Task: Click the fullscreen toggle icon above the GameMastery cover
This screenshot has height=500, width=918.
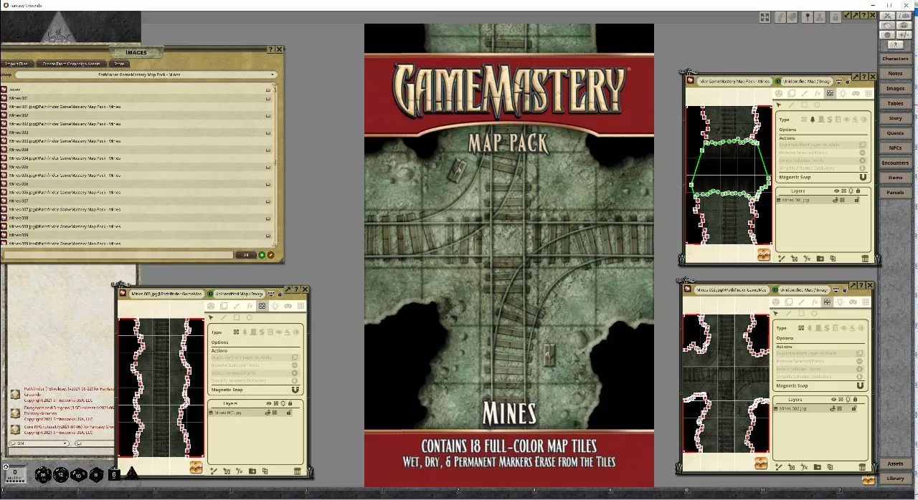Action: (765, 17)
